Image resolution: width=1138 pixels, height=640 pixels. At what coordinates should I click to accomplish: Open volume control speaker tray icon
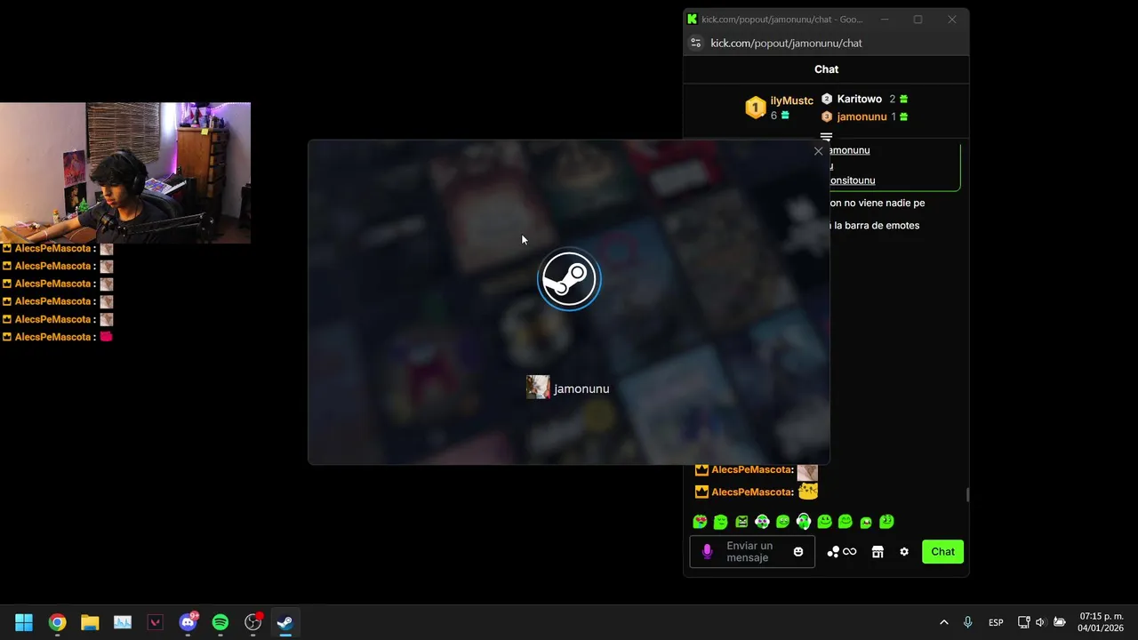point(1040,622)
